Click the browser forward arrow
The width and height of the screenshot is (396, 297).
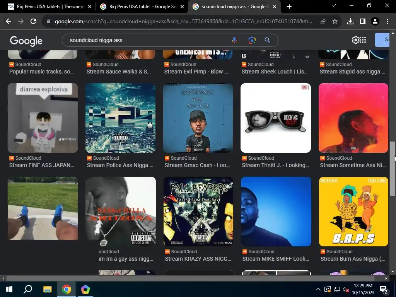pyautogui.click(x=21, y=22)
